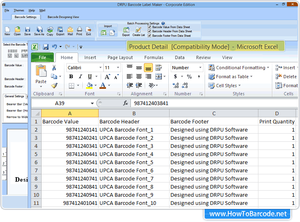Click Excel Undo arrow icon
Image resolution: width=300 pixels, height=222 pixels.
55,47
